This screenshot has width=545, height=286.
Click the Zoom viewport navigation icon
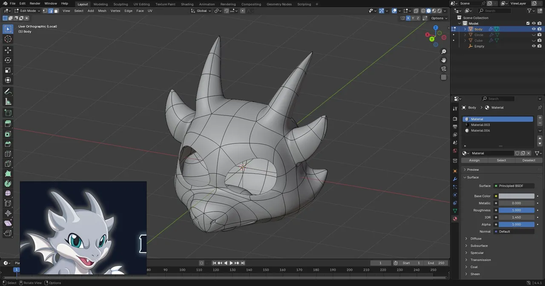click(444, 51)
